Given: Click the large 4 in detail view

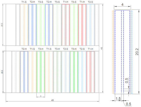Looking at the screenshot, I should click(122, 5).
